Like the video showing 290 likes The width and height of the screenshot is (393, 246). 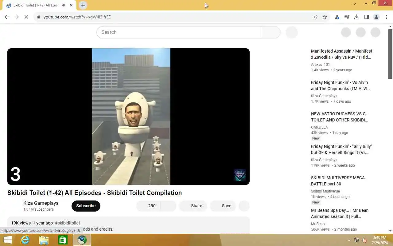tap(148, 206)
